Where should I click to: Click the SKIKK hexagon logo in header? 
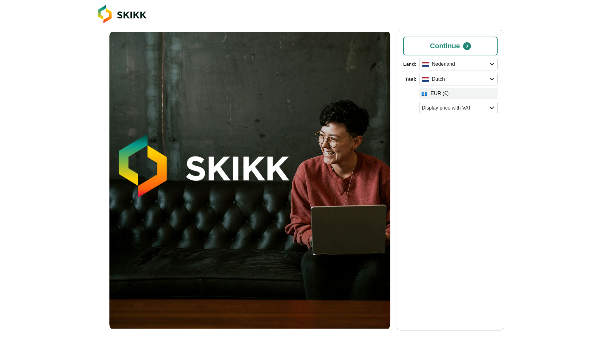(105, 14)
